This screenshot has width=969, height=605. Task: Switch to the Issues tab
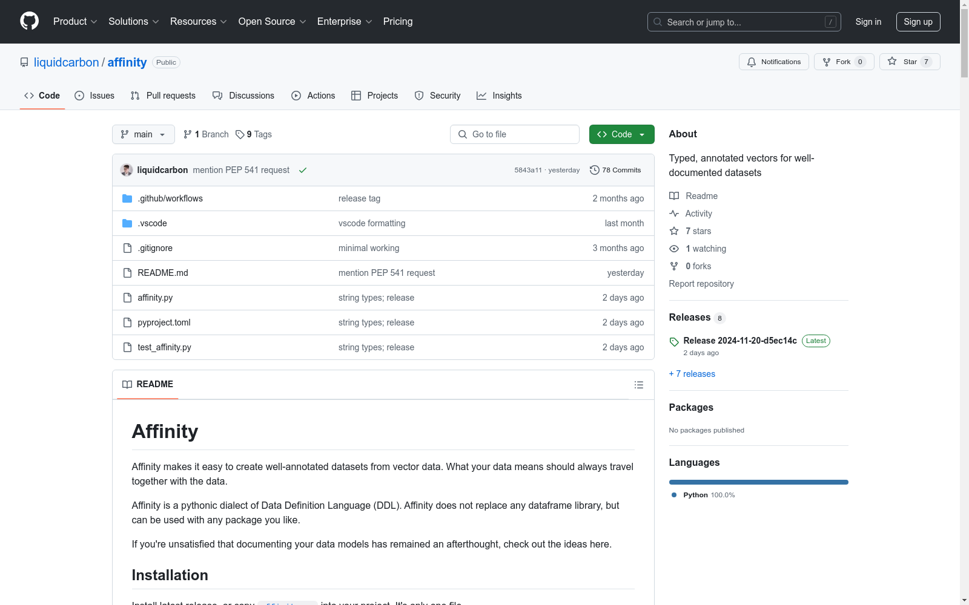tap(94, 96)
